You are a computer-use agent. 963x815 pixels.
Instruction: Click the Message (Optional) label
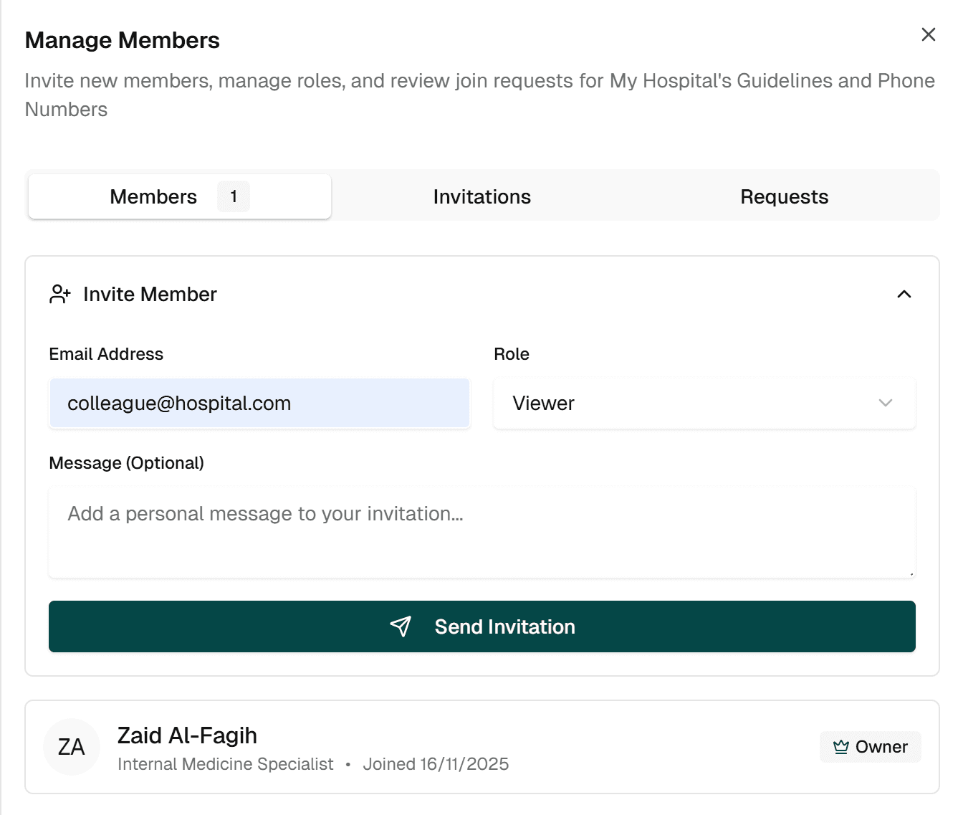[126, 463]
